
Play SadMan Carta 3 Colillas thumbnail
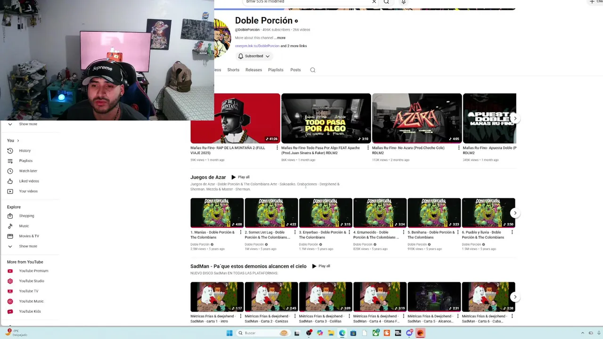326,297
